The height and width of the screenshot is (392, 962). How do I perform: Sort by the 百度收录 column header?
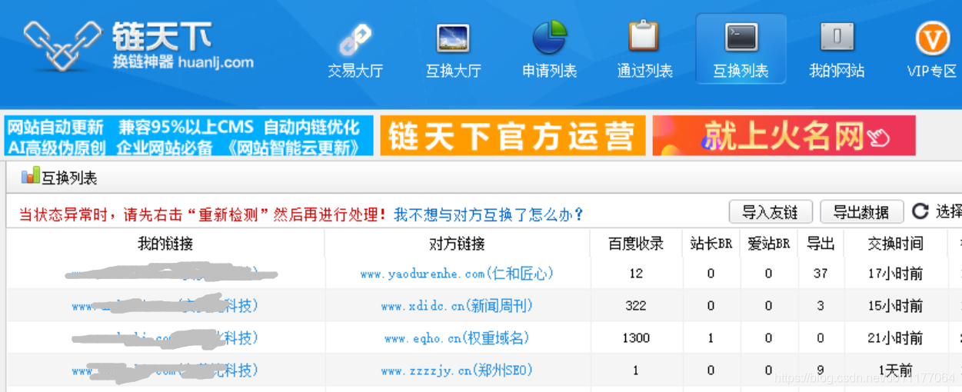pyautogui.click(x=636, y=244)
